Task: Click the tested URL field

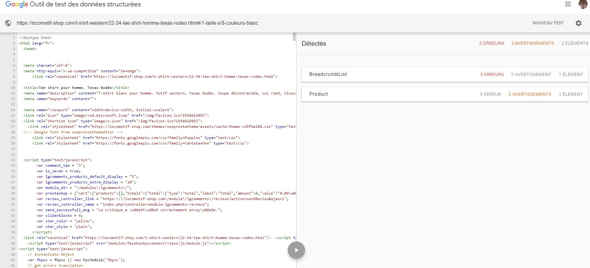Action: pos(137,23)
